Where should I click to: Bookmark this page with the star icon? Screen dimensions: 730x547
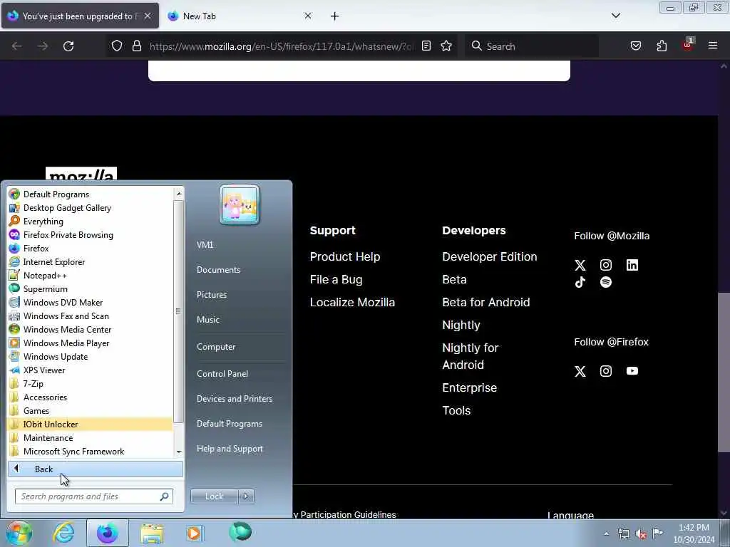(446, 46)
